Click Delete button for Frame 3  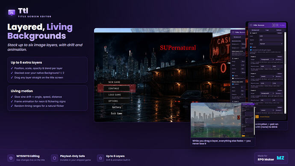(x=280, y=90)
